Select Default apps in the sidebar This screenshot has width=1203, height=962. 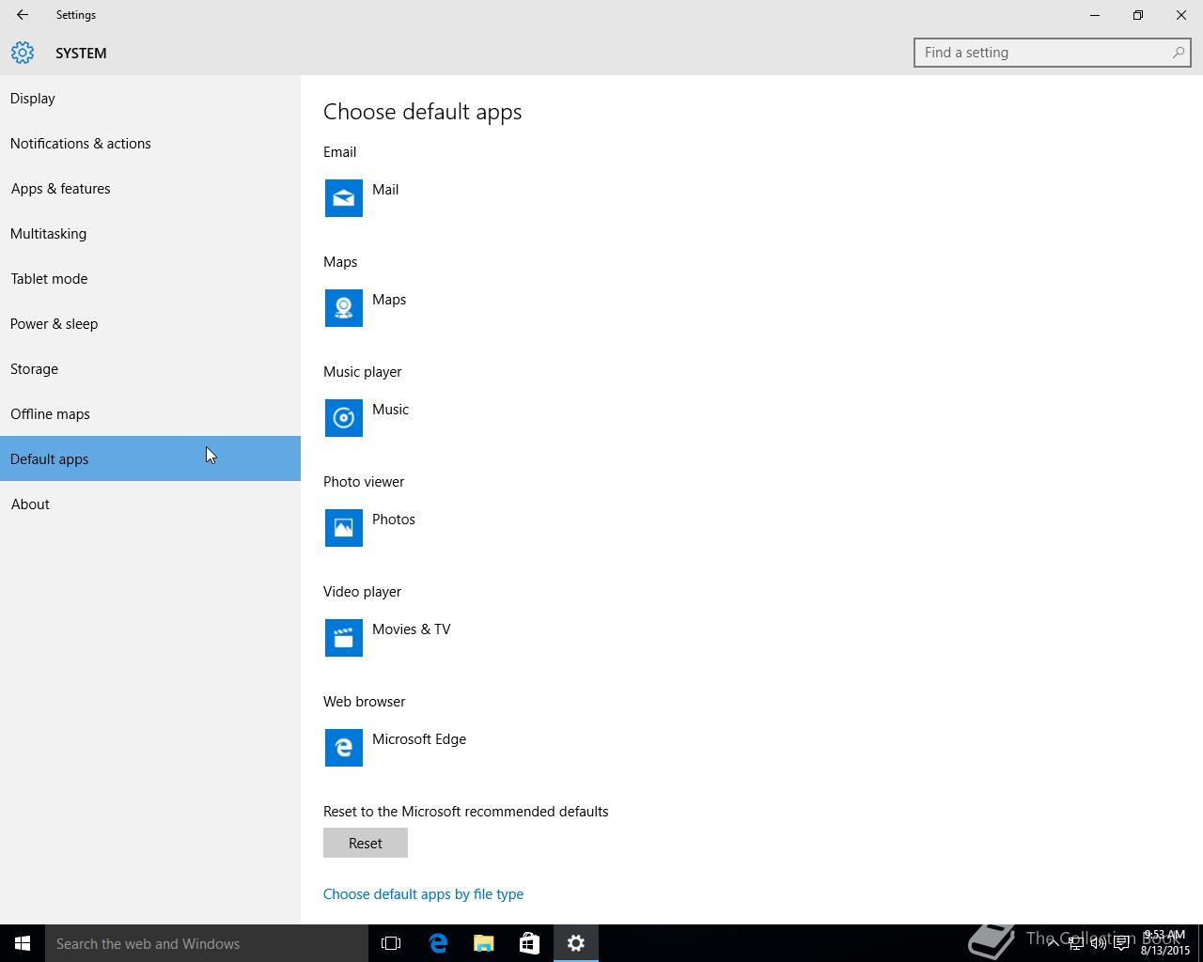coord(150,458)
